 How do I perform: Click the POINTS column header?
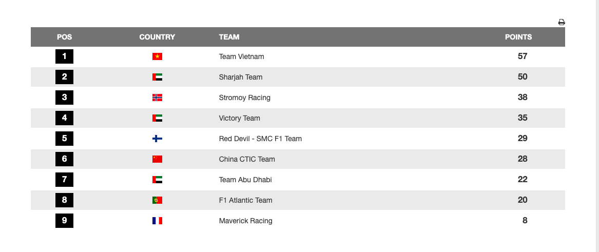click(518, 37)
